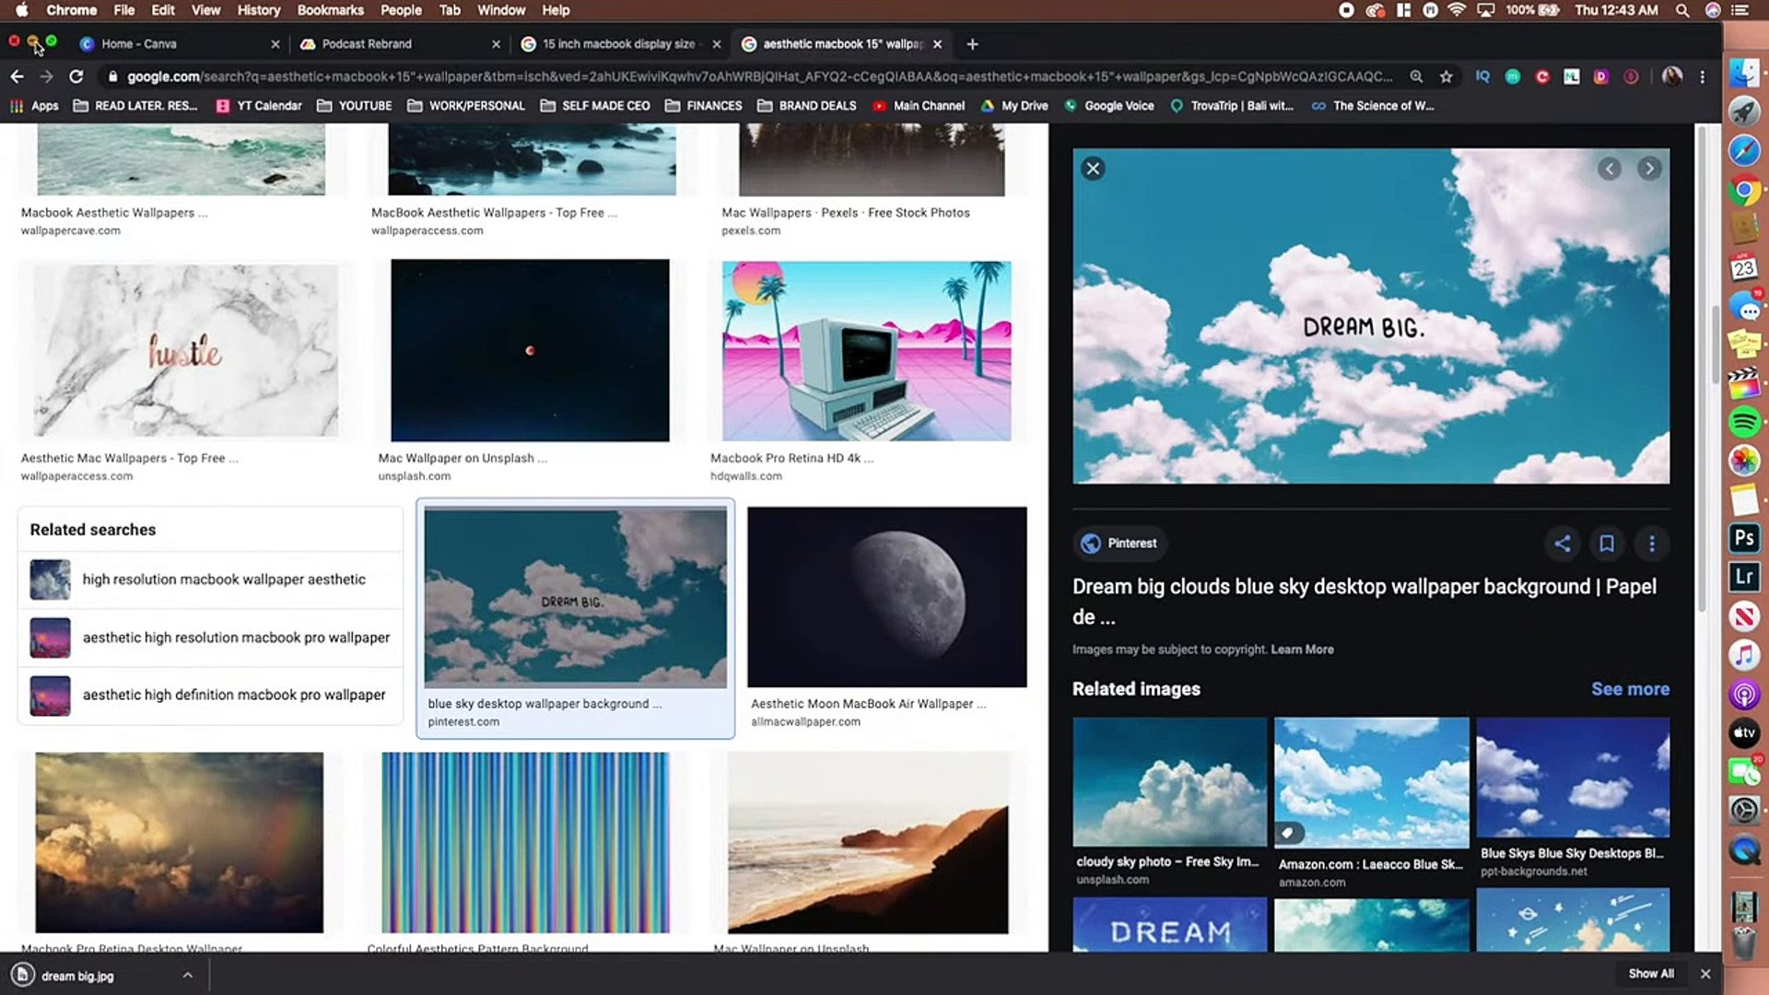
Task: Open the History menu in Chrome
Action: click(x=259, y=10)
